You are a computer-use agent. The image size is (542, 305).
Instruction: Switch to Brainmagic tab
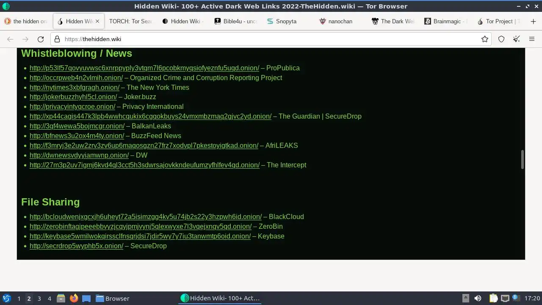(445, 21)
